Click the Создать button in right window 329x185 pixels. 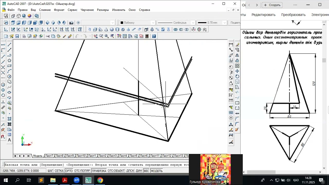pos(272,5)
